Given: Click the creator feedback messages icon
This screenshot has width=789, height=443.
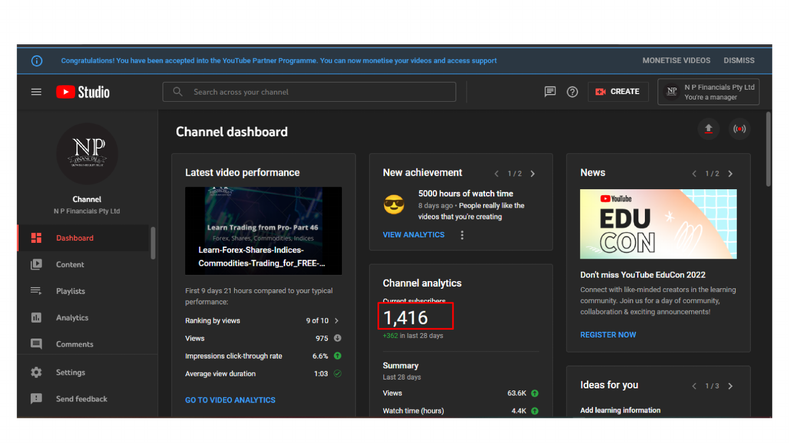Looking at the screenshot, I should coord(550,92).
